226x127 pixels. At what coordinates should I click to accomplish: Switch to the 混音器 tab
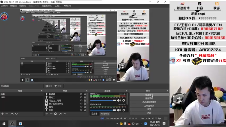(x=94, y=114)
